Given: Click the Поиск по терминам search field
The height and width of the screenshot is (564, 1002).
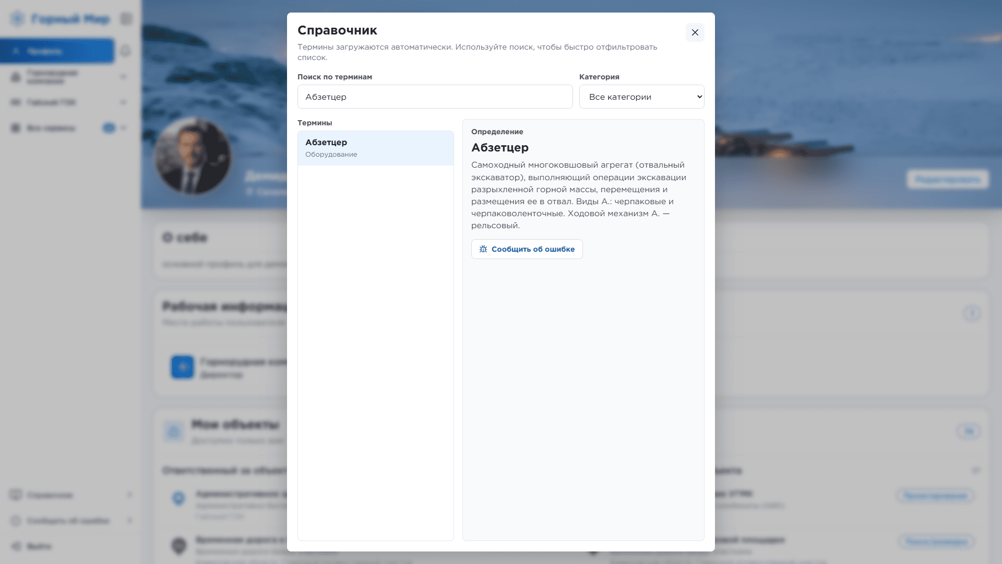Looking at the screenshot, I should point(435,97).
